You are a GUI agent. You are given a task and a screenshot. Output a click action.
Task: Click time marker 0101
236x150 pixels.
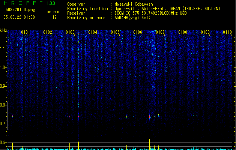(26, 32)
